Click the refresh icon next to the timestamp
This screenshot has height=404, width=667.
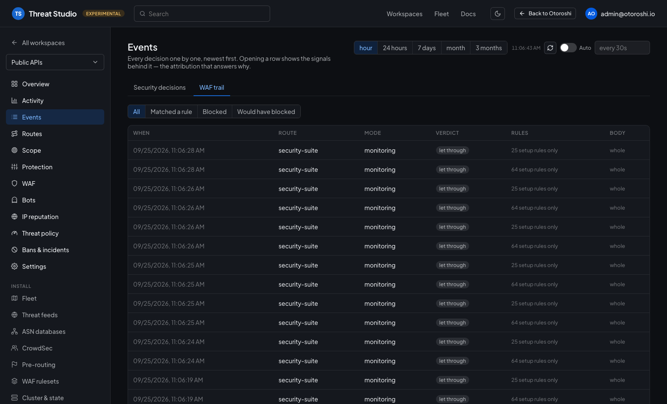tap(550, 48)
